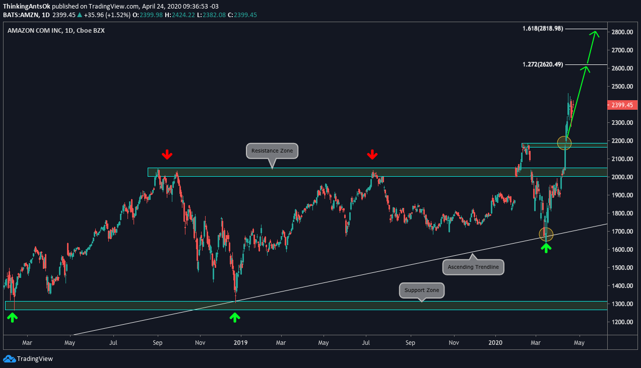The image size is (641, 368).
Task: Click the 2800.00 price axis label
Action: coord(622,32)
